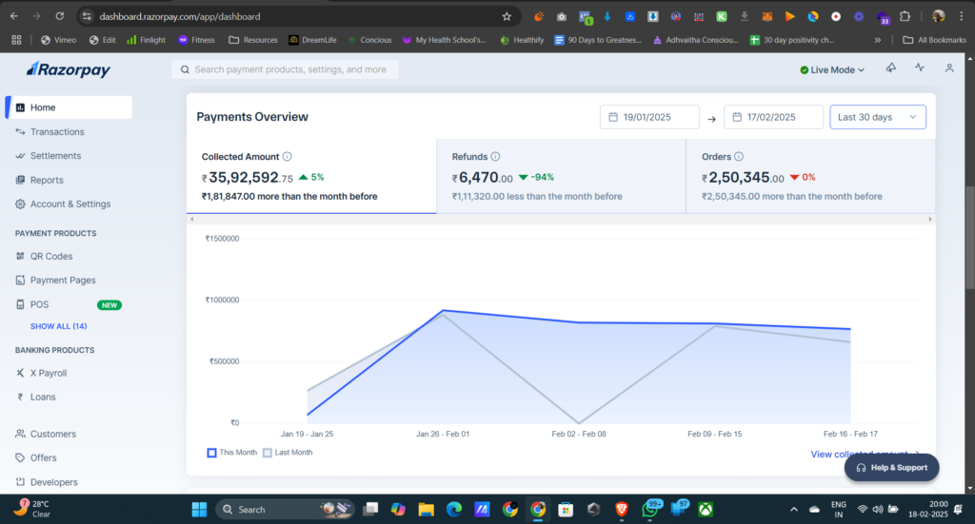Image resolution: width=975 pixels, height=524 pixels.
Task: Open the user profile icon
Action: point(948,68)
